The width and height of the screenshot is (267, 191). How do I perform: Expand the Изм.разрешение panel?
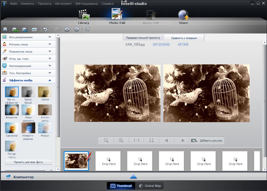(x=28, y=37)
